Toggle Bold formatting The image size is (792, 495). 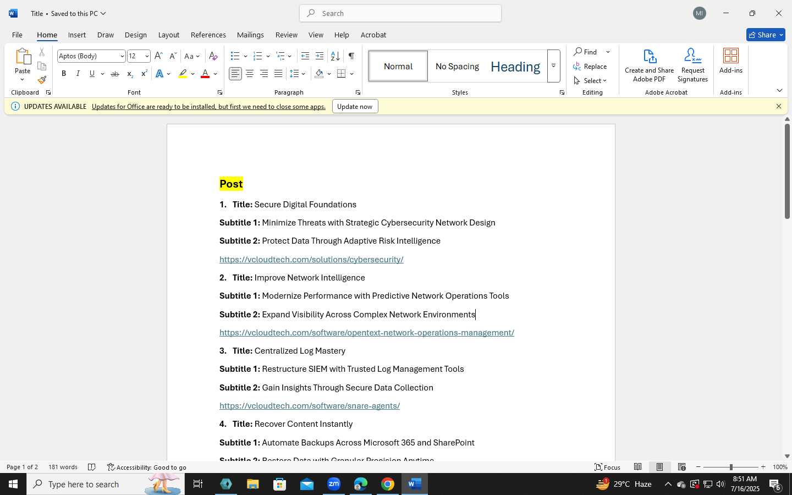[64, 74]
